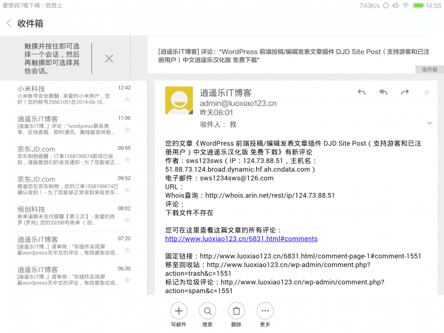The width and height of the screenshot is (444, 333).
Task: Tap the 昨天08:01 timestamp
Action: point(216,113)
